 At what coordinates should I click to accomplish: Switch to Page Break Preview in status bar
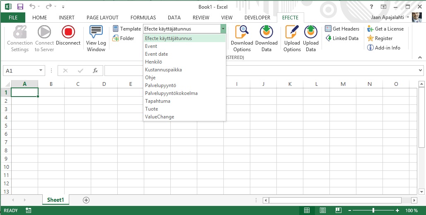click(x=338, y=210)
